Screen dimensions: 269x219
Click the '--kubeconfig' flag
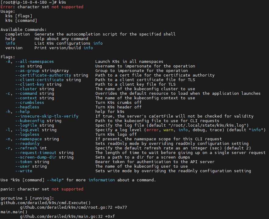(30, 121)
